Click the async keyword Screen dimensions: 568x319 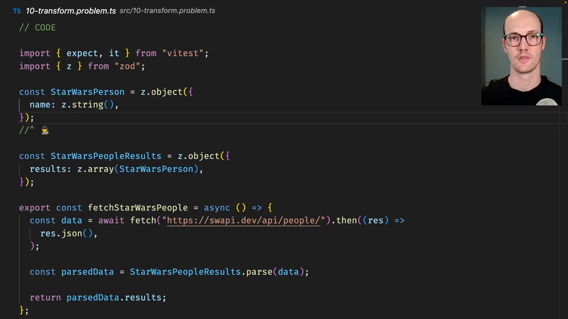click(217, 208)
